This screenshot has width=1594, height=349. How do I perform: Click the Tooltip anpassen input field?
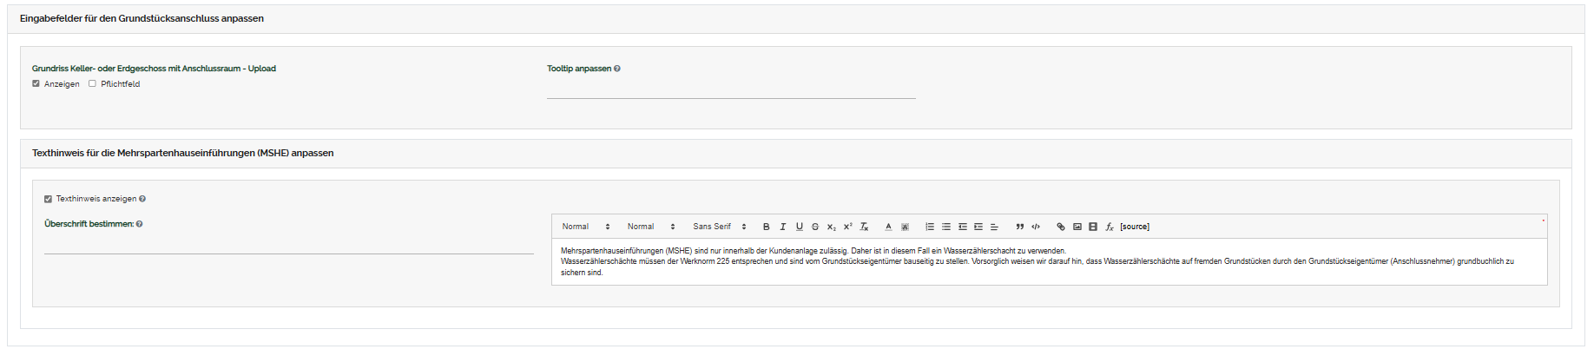[730, 89]
